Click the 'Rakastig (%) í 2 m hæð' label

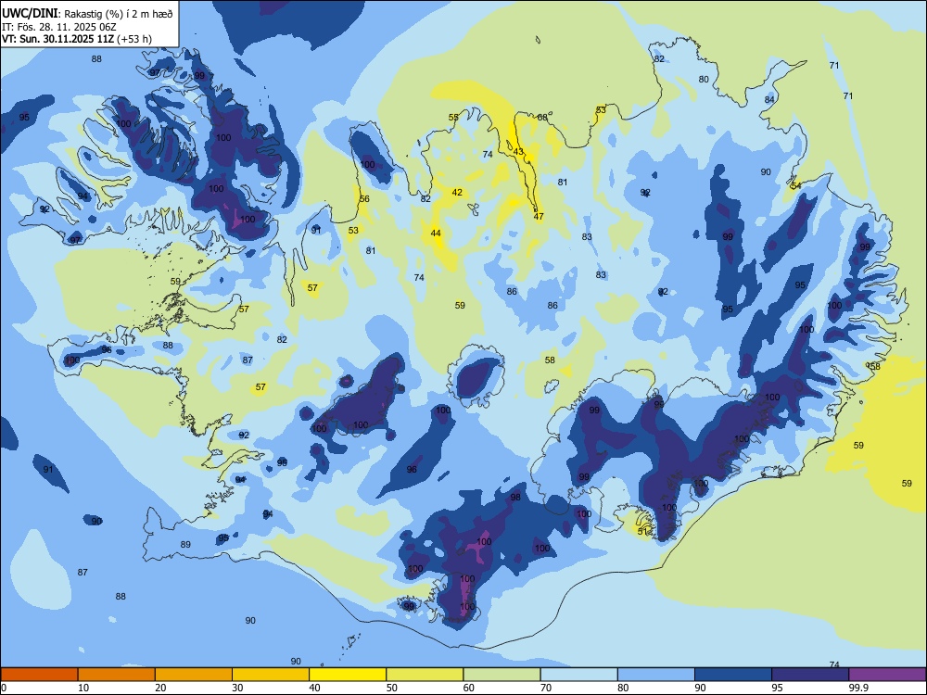[119, 14]
